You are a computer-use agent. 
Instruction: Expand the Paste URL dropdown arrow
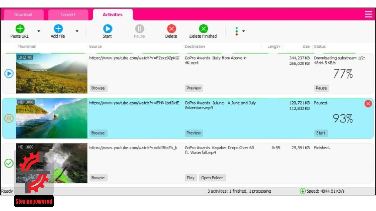click(38, 31)
